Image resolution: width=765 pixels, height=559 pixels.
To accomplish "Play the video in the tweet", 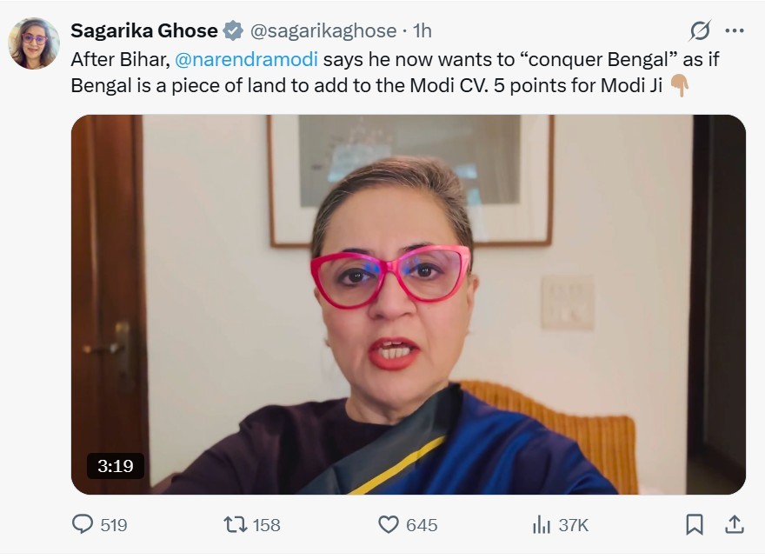I will (408, 304).
